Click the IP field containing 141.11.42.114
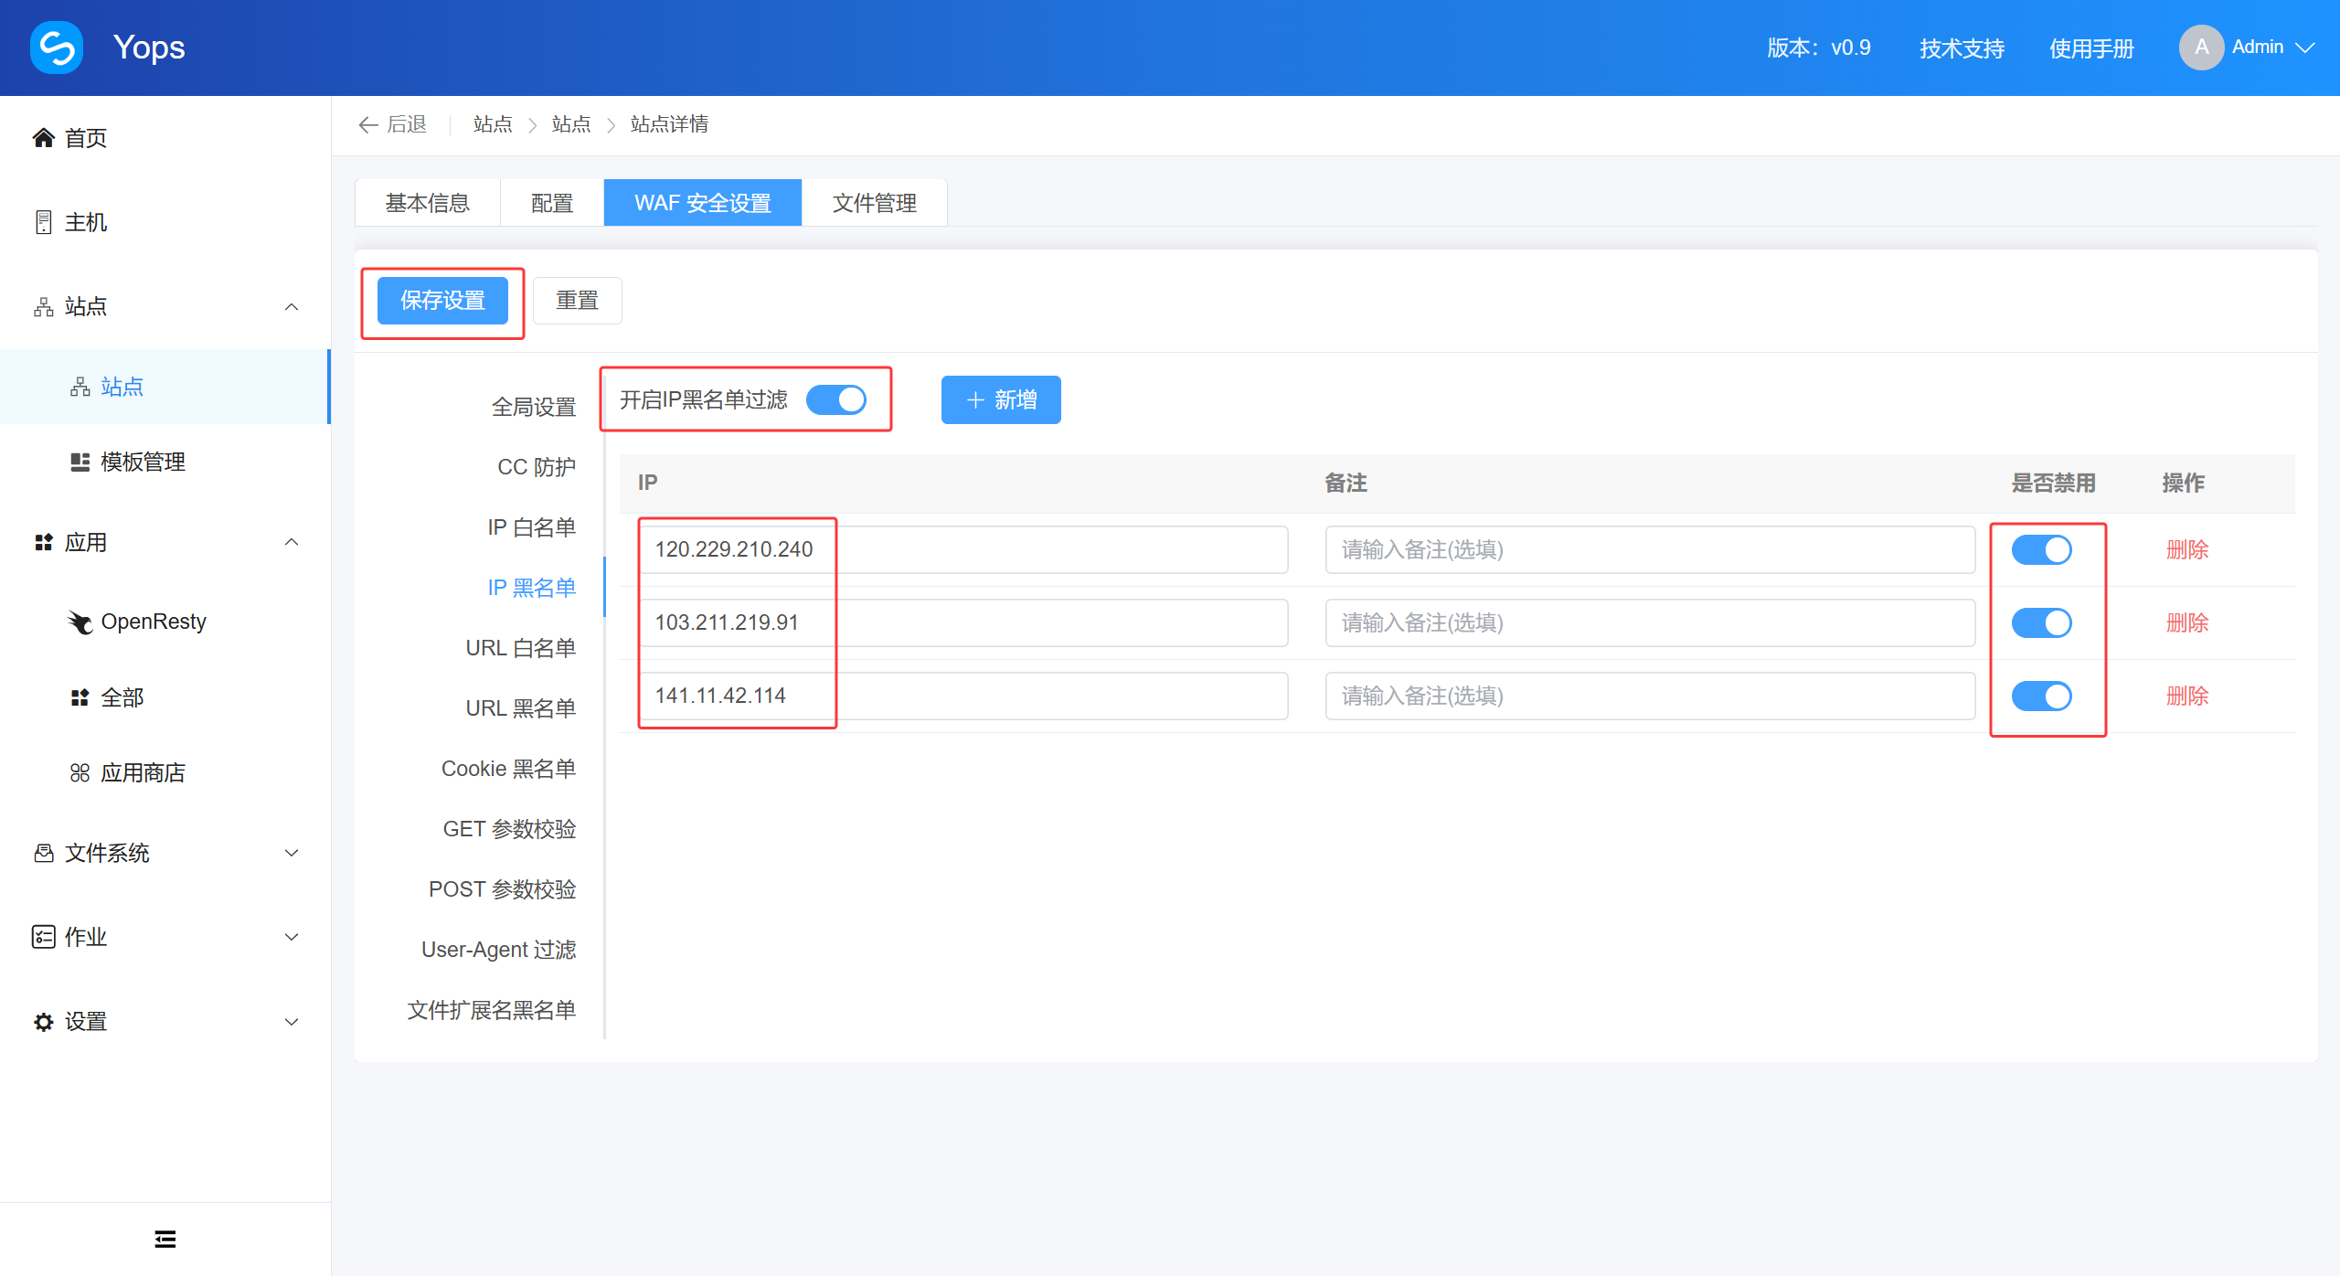2340x1276 pixels. tap(963, 696)
